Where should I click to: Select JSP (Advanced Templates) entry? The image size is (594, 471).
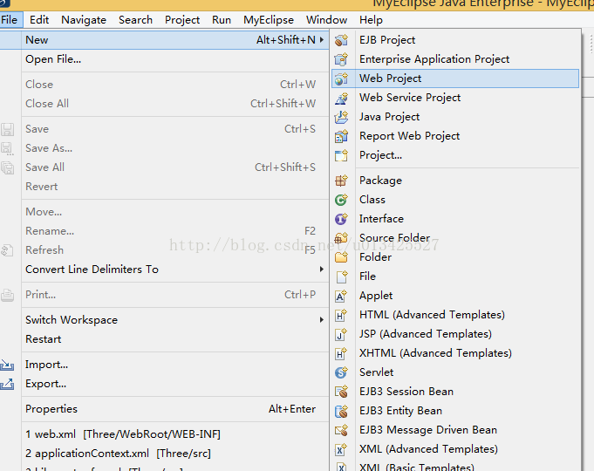click(425, 334)
